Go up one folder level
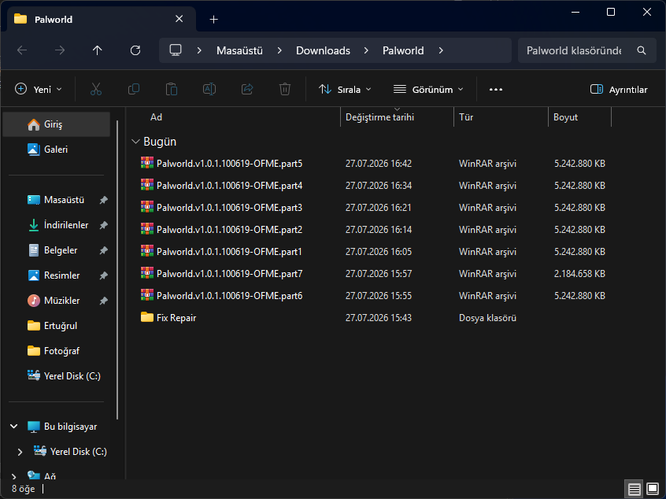Screen dimensions: 666x499 [x=98, y=50]
